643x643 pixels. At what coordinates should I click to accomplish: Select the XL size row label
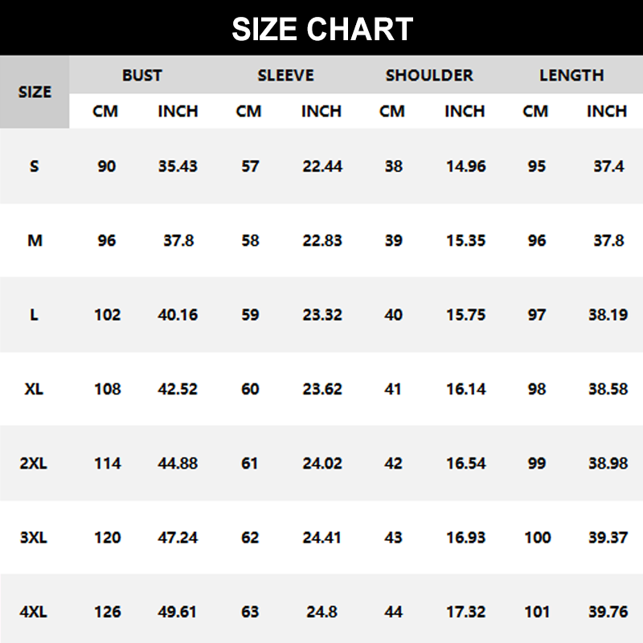coord(34,389)
